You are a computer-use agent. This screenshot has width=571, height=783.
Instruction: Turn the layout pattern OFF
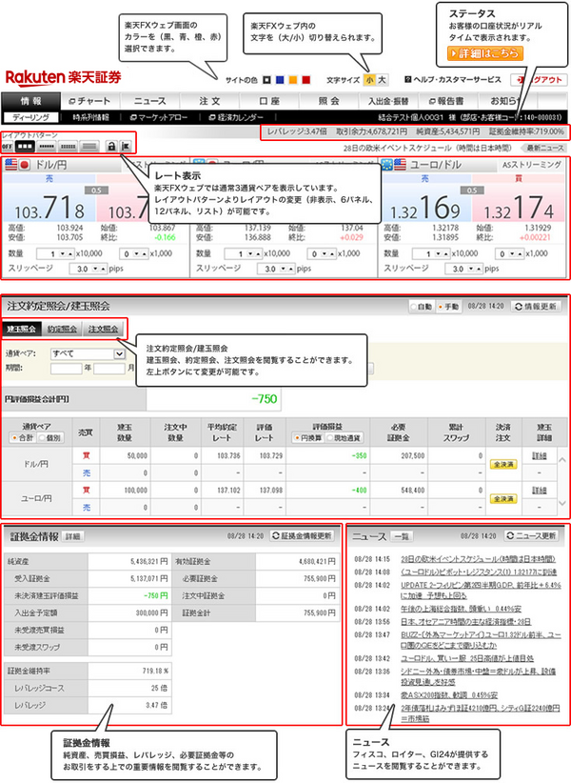[x=8, y=147]
